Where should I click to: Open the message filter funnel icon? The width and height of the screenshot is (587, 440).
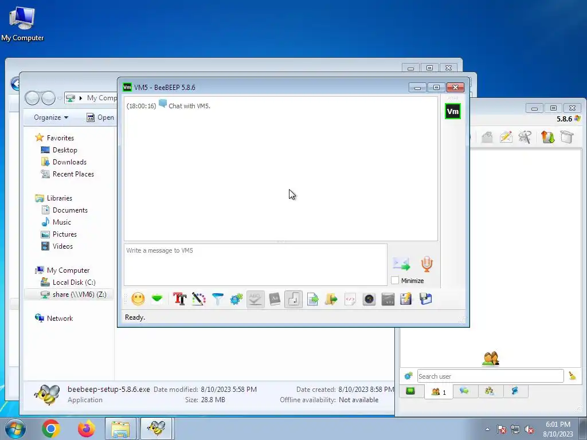click(217, 299)
